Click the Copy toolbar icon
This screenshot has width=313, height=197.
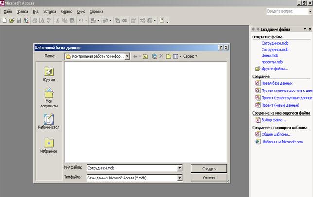point(65,20)
